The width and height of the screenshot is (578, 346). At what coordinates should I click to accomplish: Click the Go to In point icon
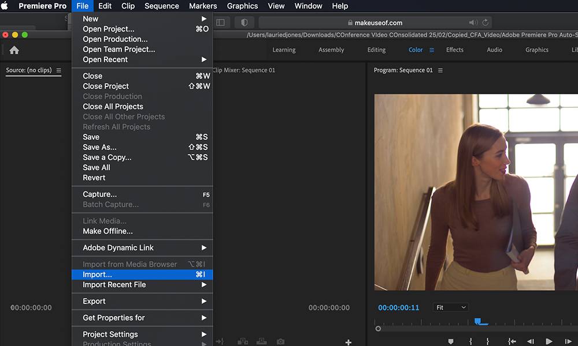pos(512,342)
